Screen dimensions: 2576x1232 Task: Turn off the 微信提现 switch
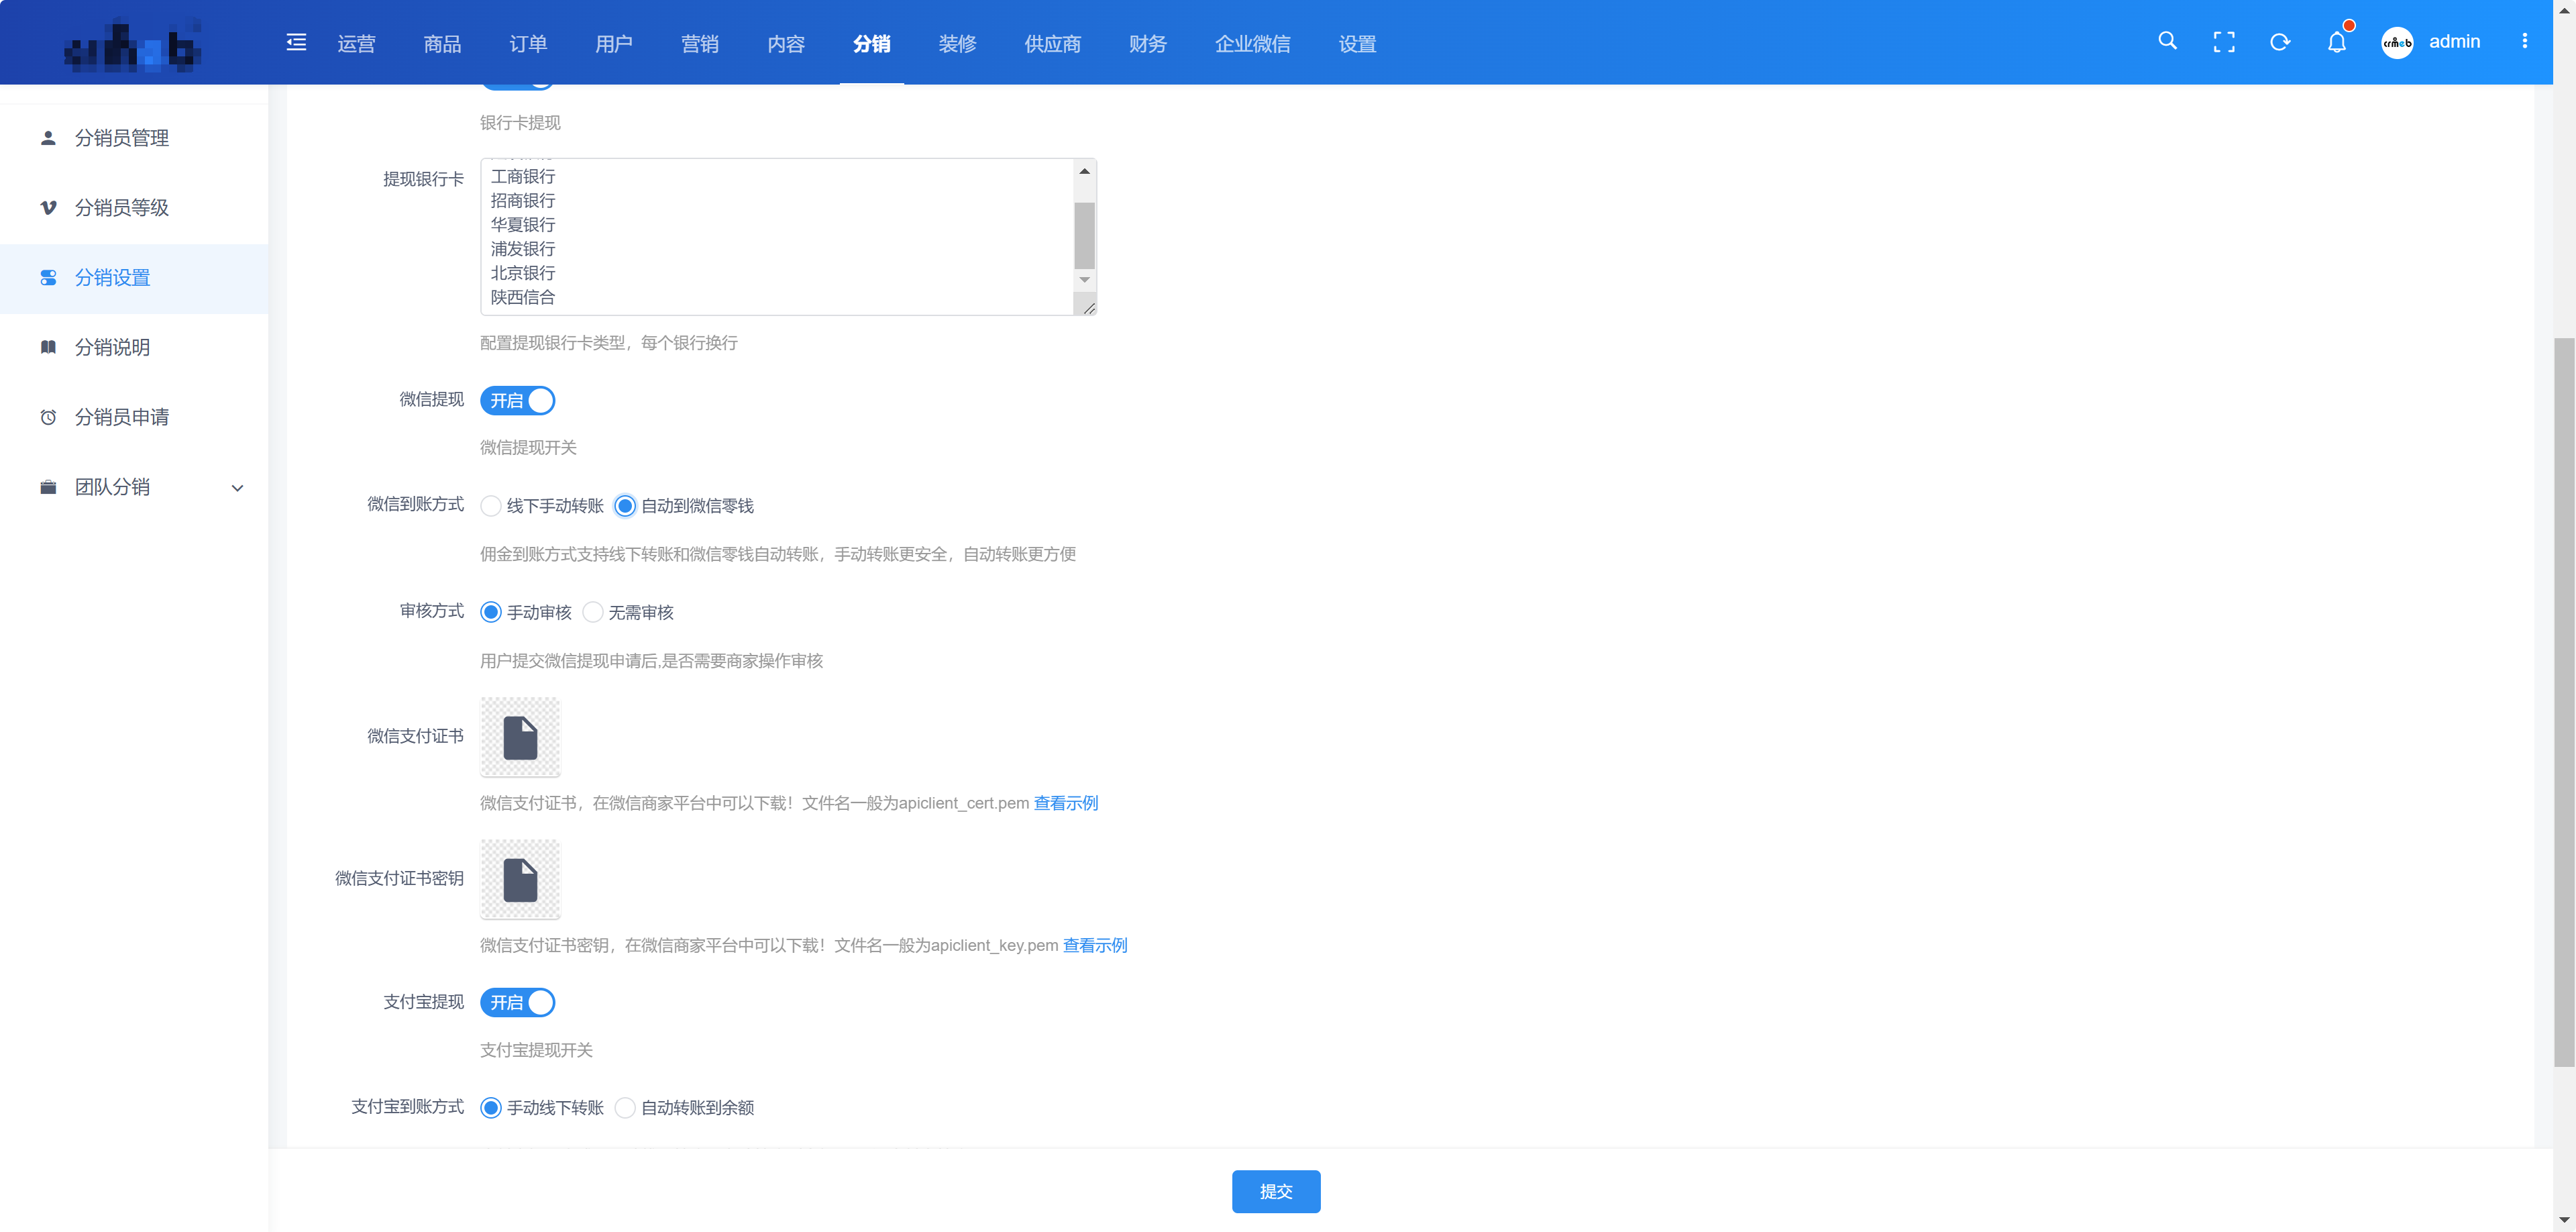pyautogui.click(x=518, y=401)
